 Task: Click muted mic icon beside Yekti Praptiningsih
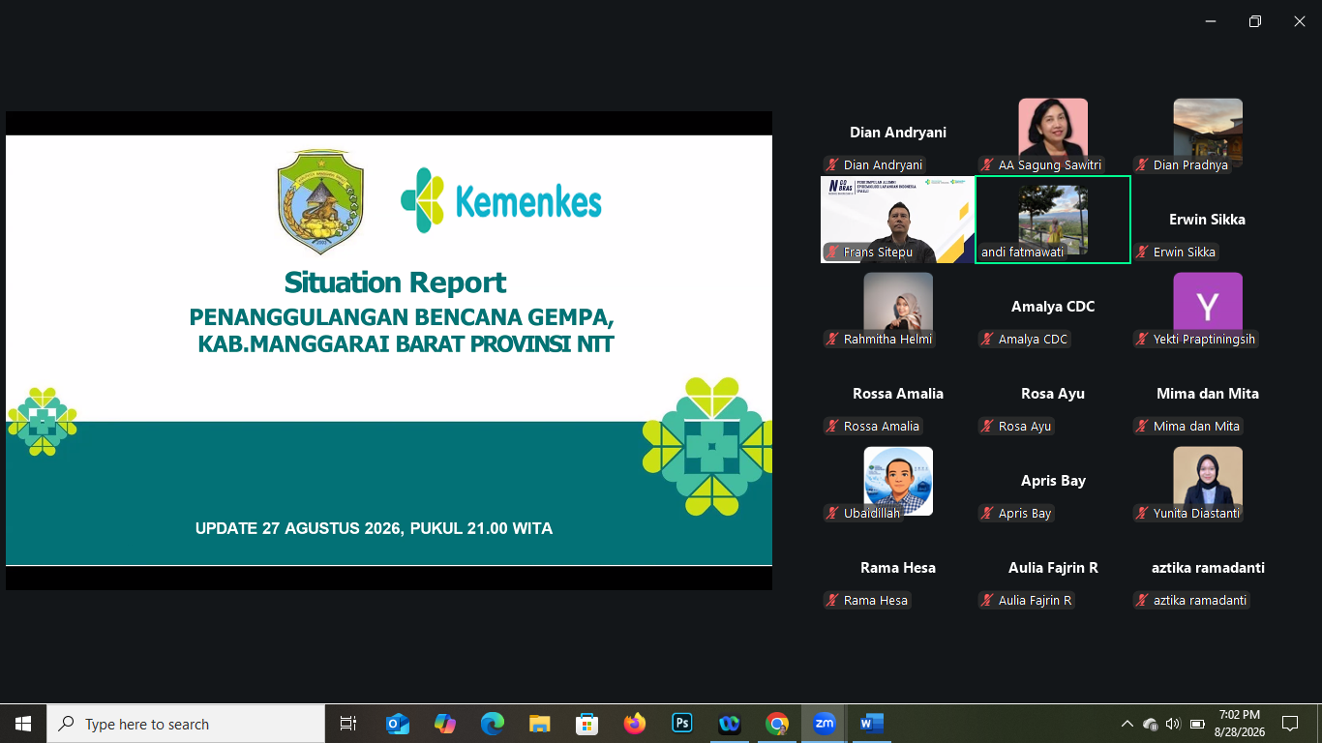click(x=1142, y=340)
